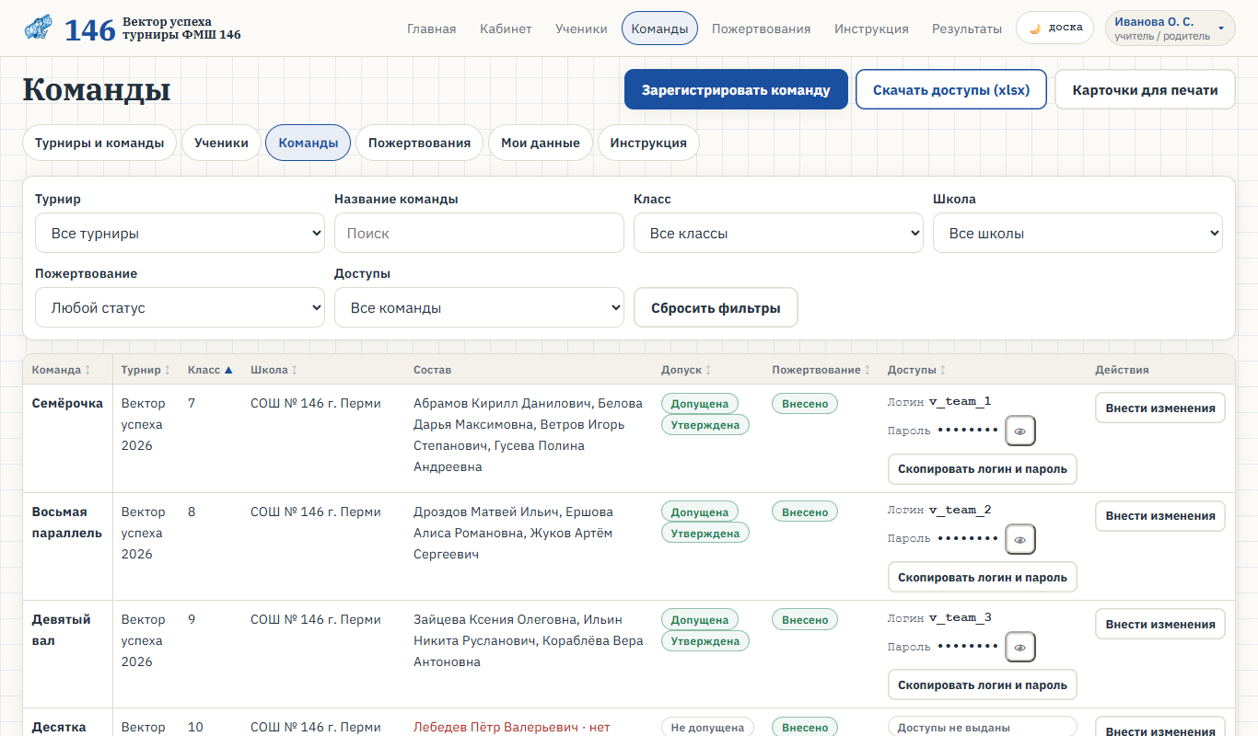Switch to Турниры и команды tab
This screenshot has height=736, width=1258.
click(x=99, y=143)
